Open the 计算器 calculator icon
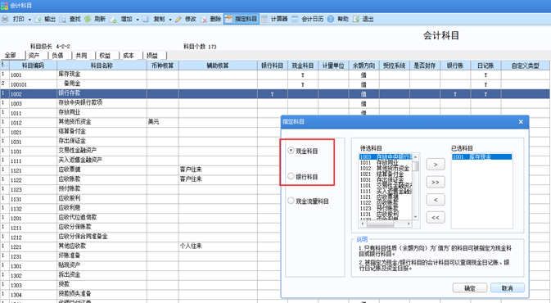This screenshot has height=303, width=551. pos(264,19)
